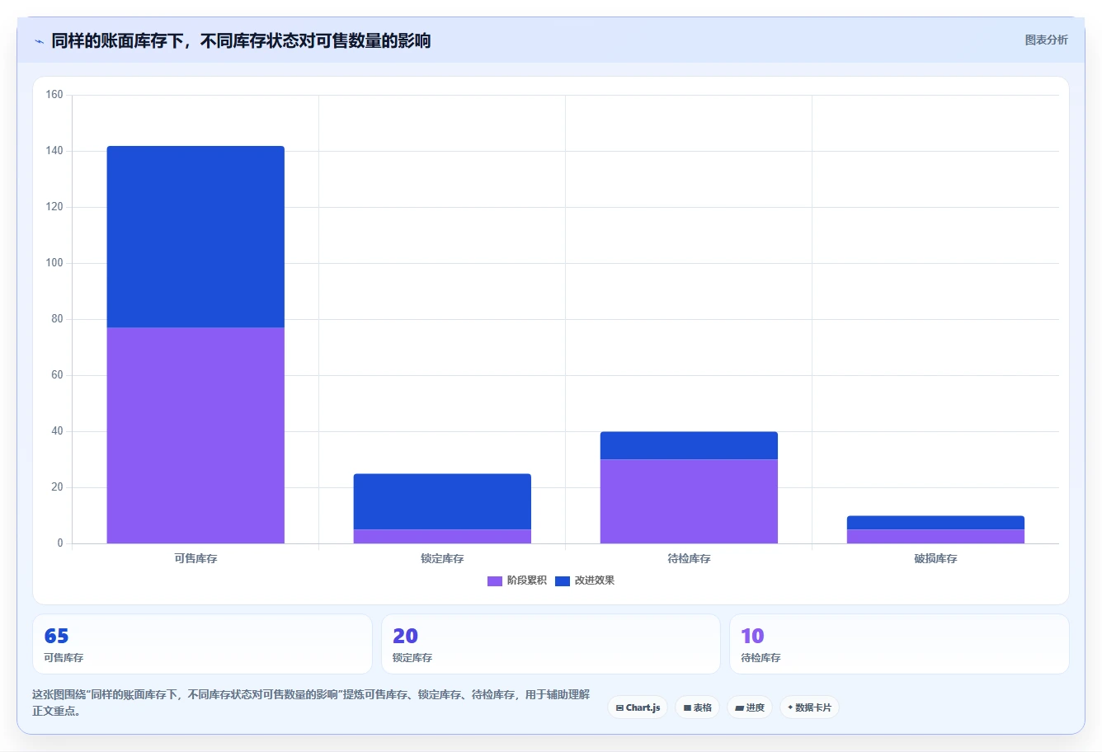The image size is (1102, 752).
Task: Click the 可售库存 caption under 65
Action: tap(64, 658)
